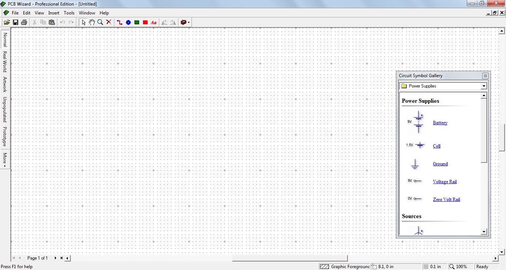This screenshot has width=506, height=270.
Task: Open the Tools menu
Action: pos(69,13)
